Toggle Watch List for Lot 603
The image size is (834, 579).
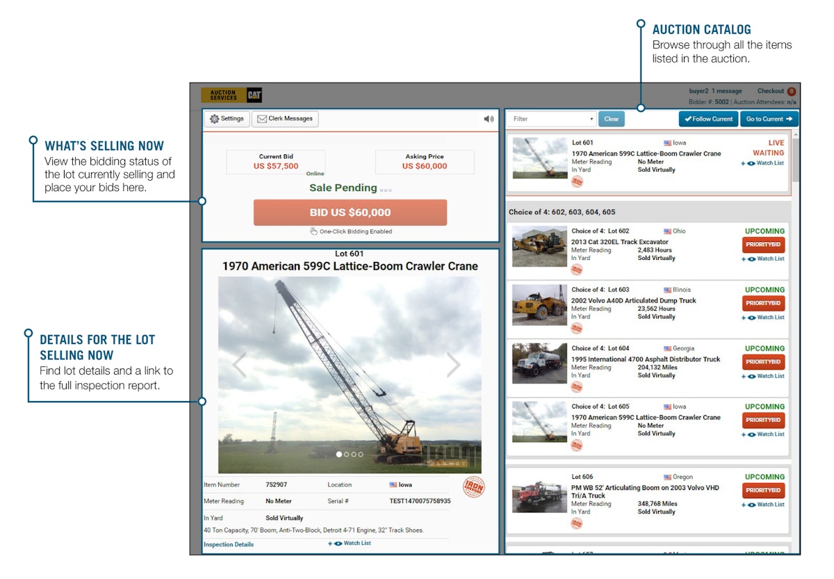pyautogui.click(x=762, y=316)
